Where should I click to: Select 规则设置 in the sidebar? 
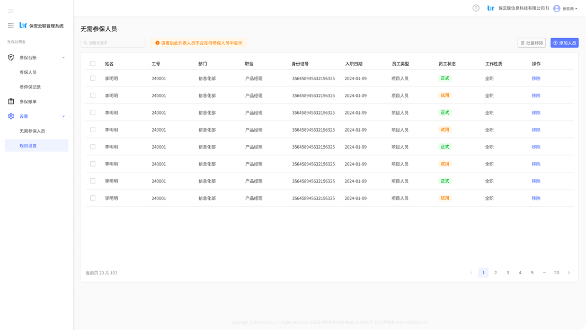coord(28,145)
